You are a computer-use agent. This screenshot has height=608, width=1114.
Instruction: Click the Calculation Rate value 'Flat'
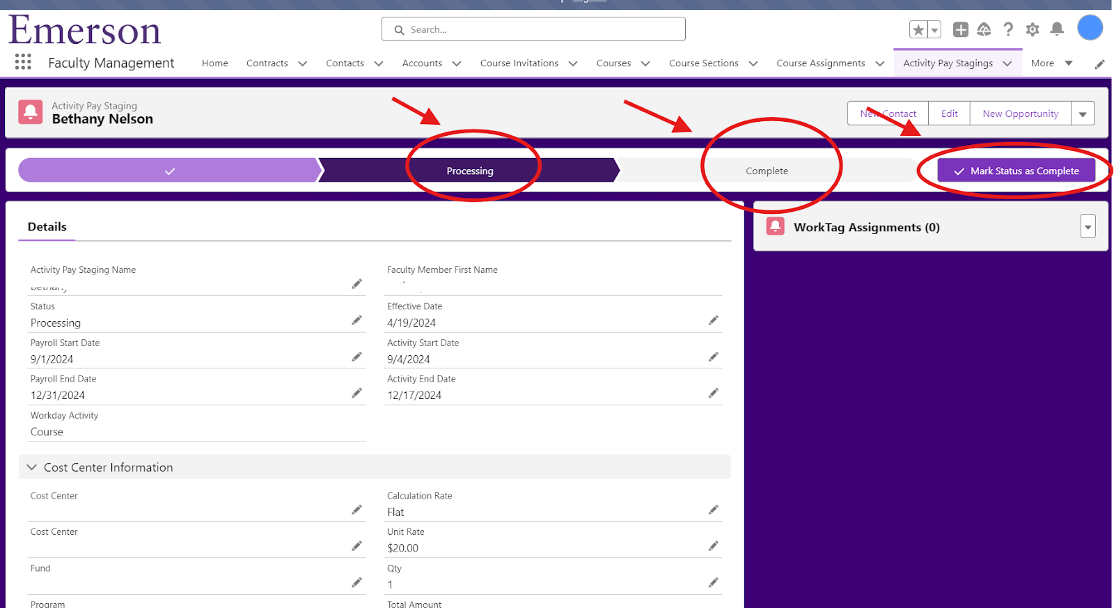395,512
